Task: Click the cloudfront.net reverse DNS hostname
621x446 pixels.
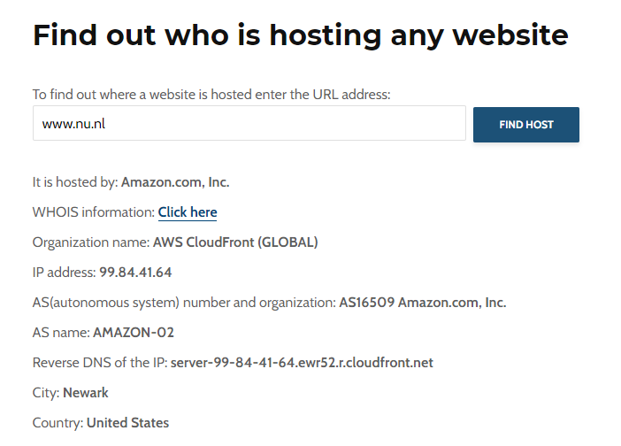Action: pos(302,363)
